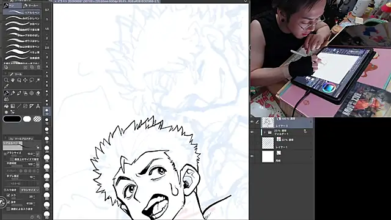Select the white sub color swatch
The height and width of the screenshot is (220, 391).
point(27,119)
